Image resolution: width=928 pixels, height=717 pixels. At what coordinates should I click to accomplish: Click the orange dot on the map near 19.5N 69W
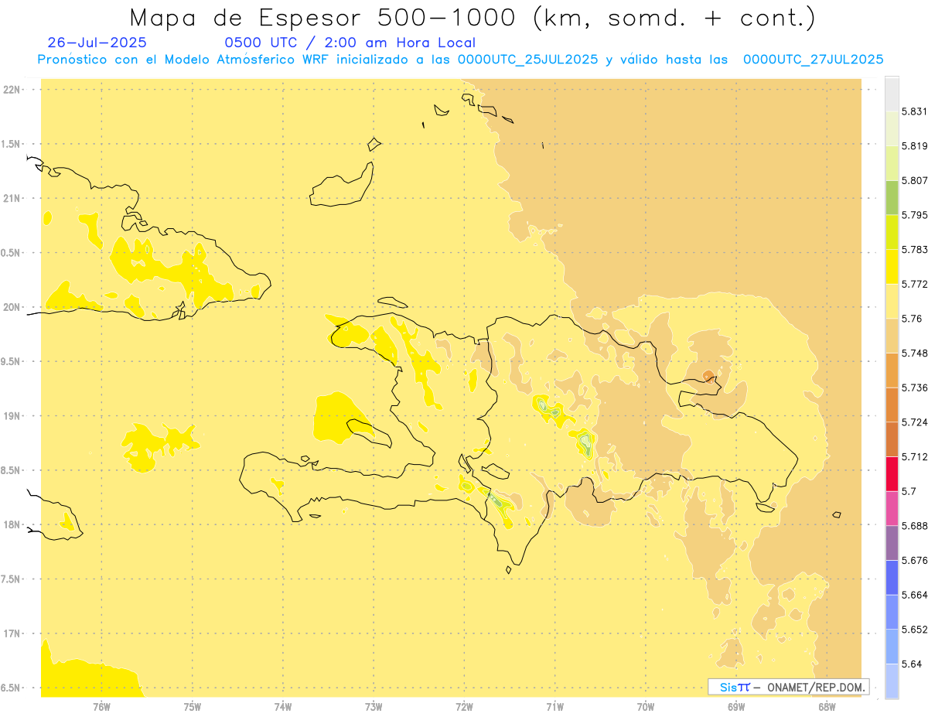pos(708,376)
